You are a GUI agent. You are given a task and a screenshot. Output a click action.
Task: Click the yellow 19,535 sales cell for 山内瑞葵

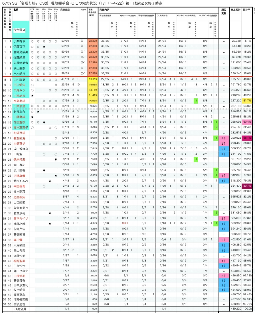coord(93,79)
